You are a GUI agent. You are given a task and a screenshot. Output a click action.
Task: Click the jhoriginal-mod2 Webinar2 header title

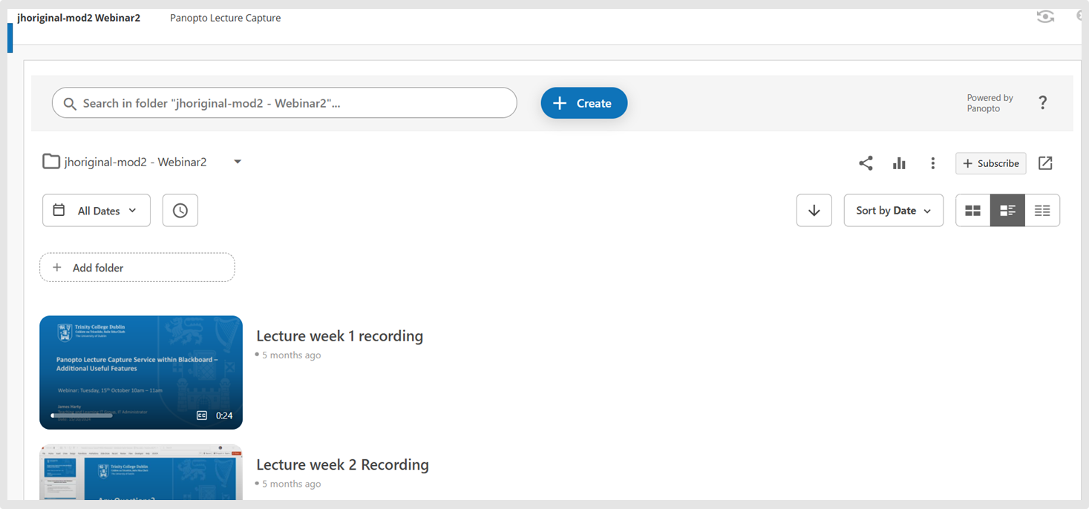(79, 18)
